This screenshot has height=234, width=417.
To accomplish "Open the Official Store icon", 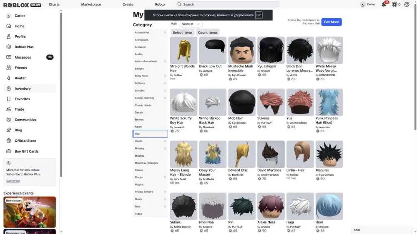I will pos(8,141).
